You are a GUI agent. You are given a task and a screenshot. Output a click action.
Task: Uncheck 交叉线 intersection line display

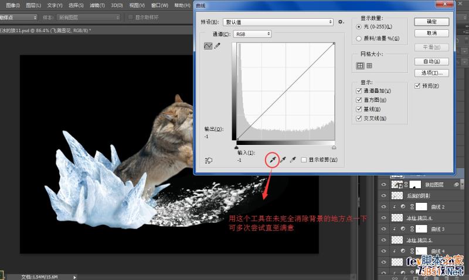(359, 119)
